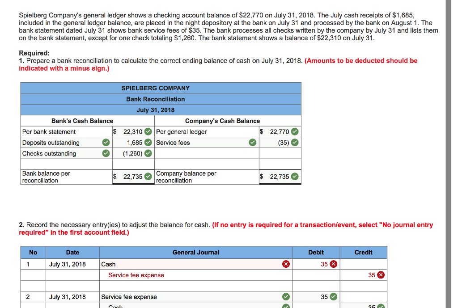The image size is (458, 308).
Task: Click the Debit column header
Action: pos(315,252)
